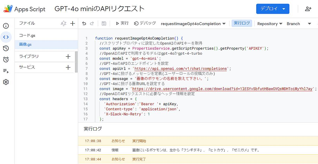Select the 17:08:44 実行完了 log row
The image size is (318, 164).
(x=198, y=159)
